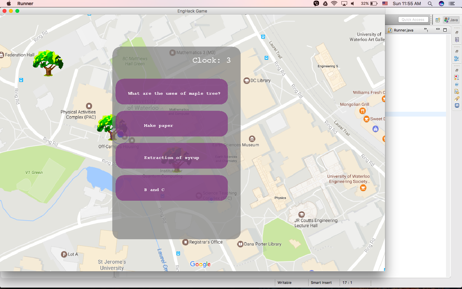Click the Sweet Dreams cafe marker
This screenshot has height=289, width=462.
click(366, 119)
